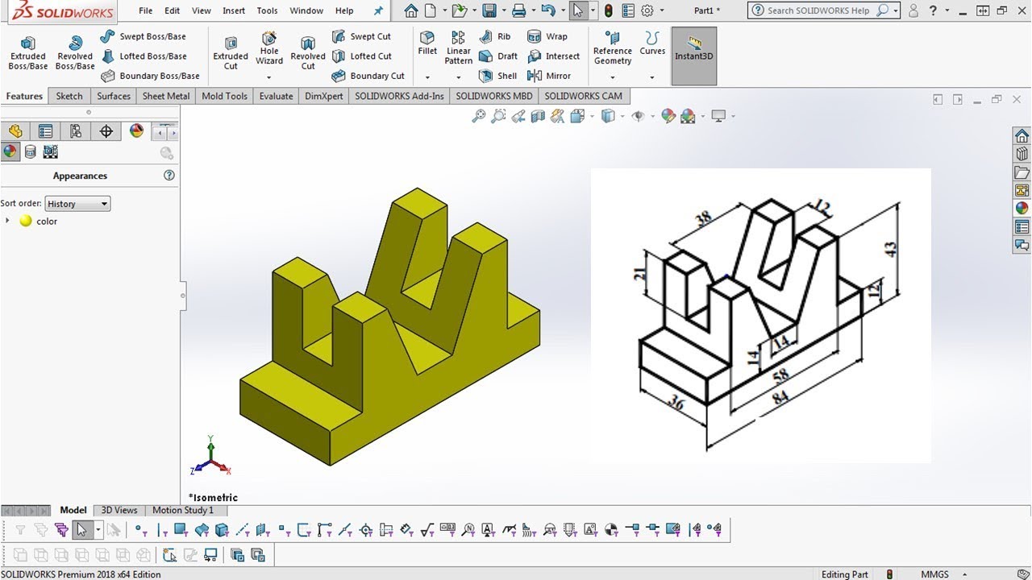1032x580 pixels.
Task: Expand the Fillet dropdown arrow
Action: (x=427, y=77)
